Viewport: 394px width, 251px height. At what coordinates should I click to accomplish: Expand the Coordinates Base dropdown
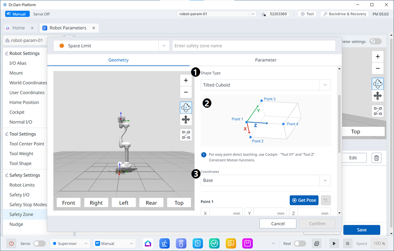266,180
